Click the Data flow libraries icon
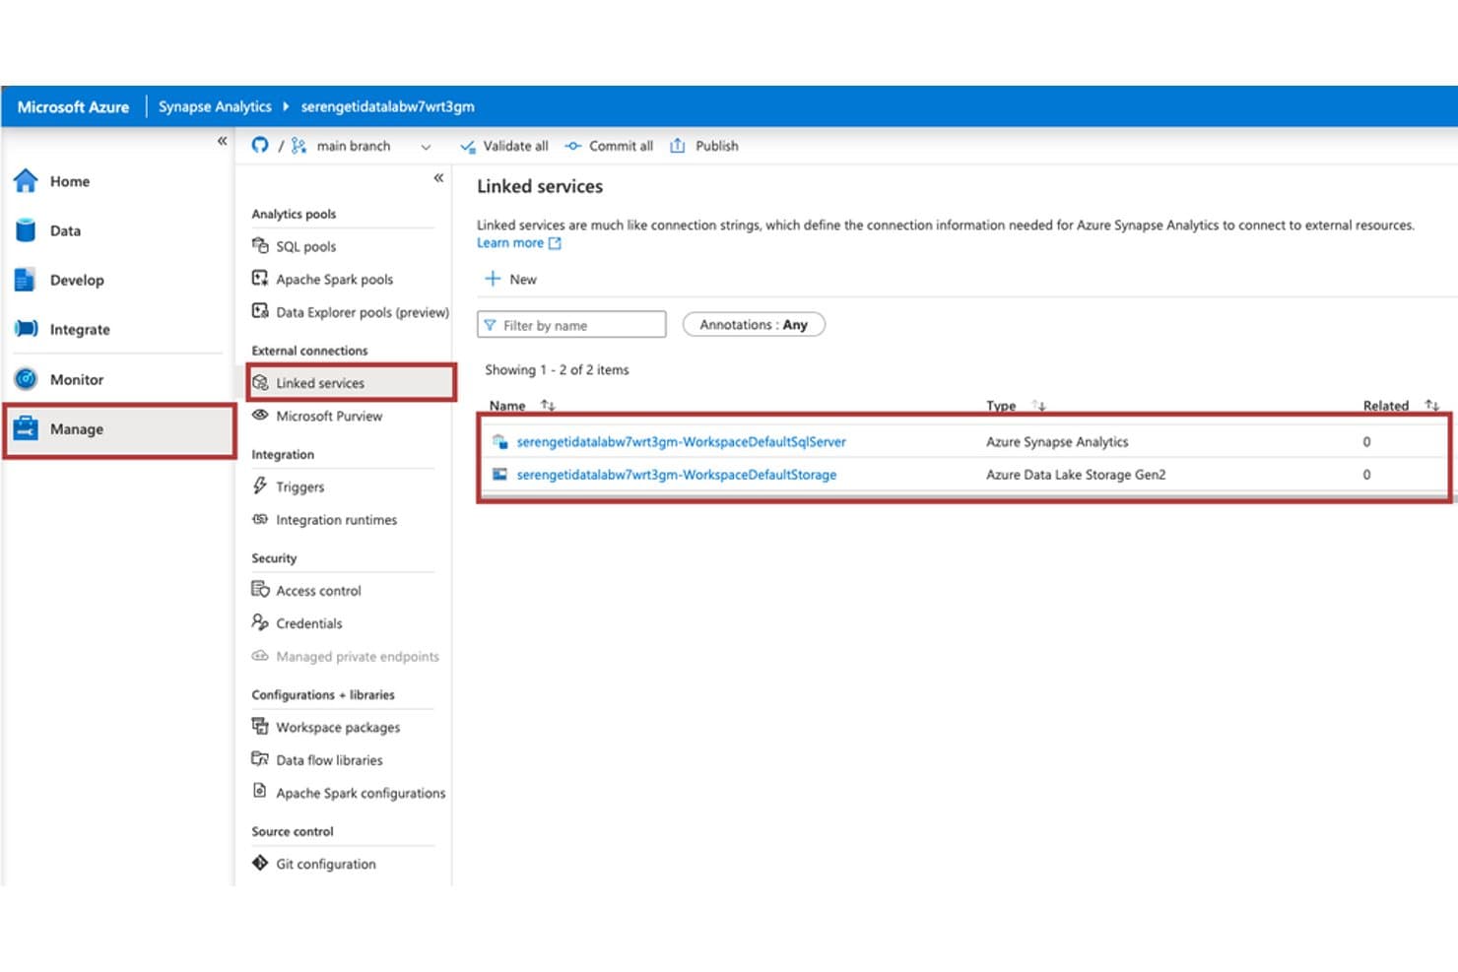Viewport: 1458px width, 972px height. click(x=260, y=759)
